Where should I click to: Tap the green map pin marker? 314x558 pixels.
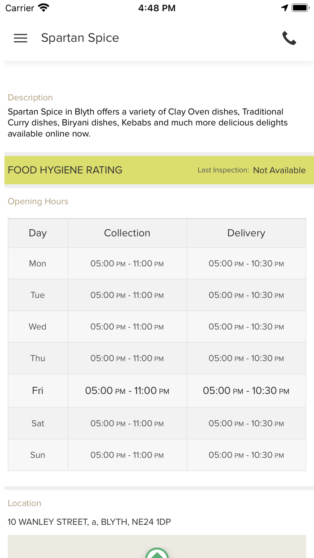157,553
